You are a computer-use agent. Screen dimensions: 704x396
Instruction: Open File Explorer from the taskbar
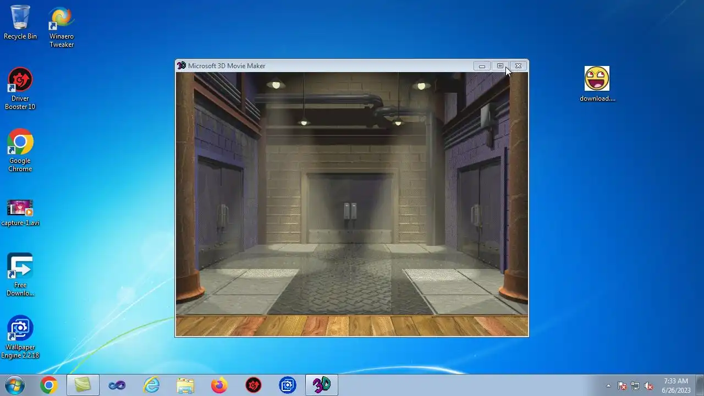pos(185,386)
